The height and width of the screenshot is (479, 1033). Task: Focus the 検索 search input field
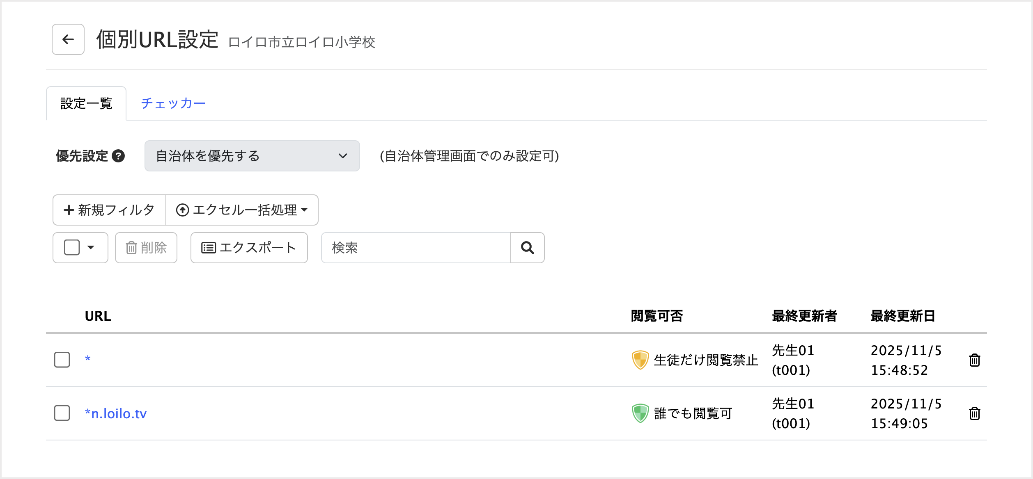coord(415,248)
